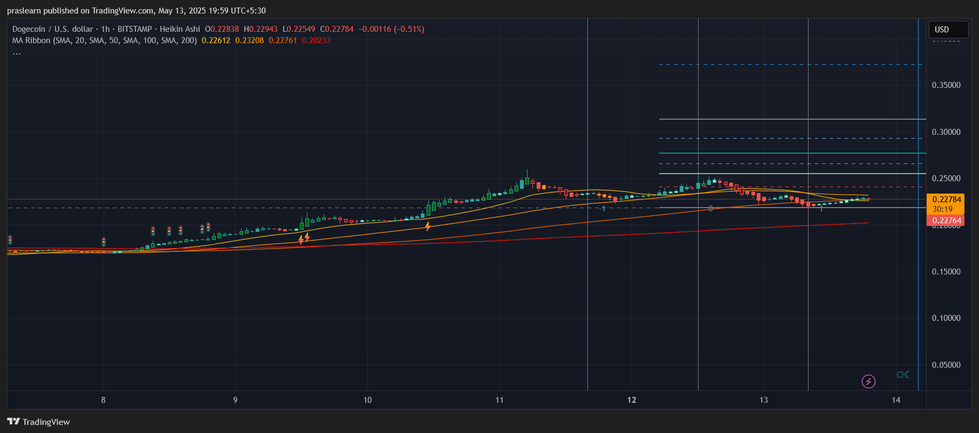979x433 pixels.
Task: Click the BITSTAMP exchange label
Action: click(135, 29)
